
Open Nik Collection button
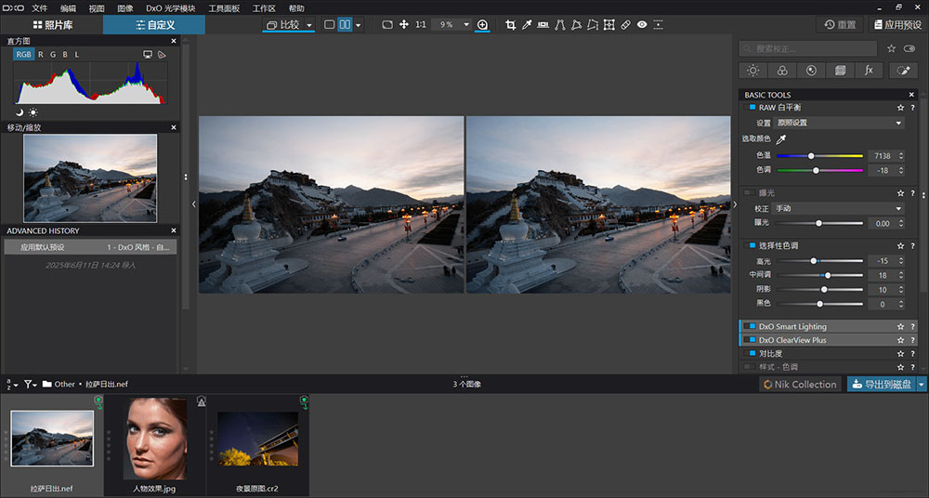tap(801, 384)
